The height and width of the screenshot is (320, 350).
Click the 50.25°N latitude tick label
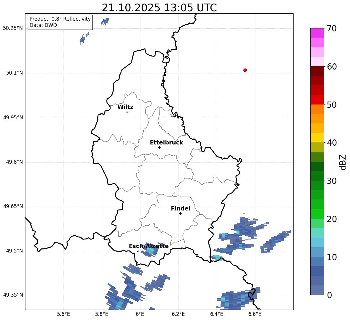(x=13, y=28)
